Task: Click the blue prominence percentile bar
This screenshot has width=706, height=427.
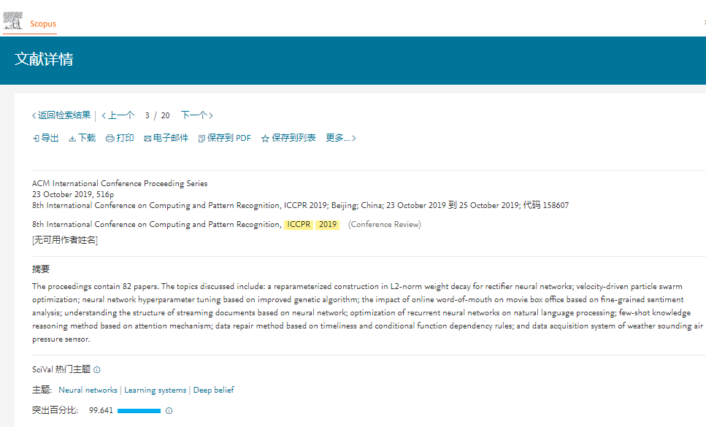Action: point(139,411)
